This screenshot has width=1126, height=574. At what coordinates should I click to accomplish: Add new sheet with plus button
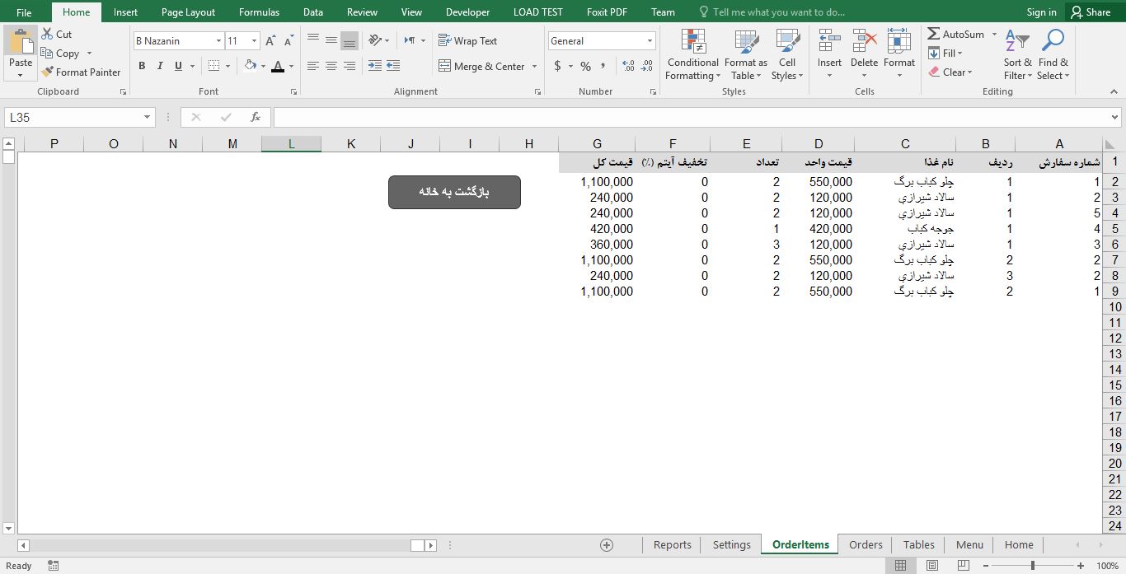[x=607, y=545]
